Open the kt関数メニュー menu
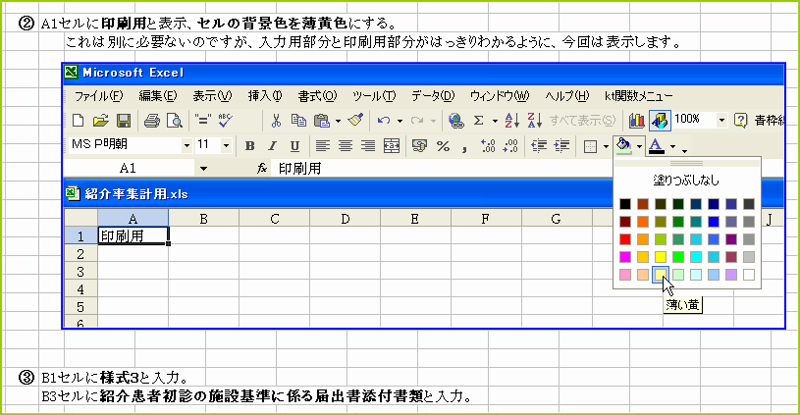This screenshot has width=800, height=415. [x=638, y=96]
